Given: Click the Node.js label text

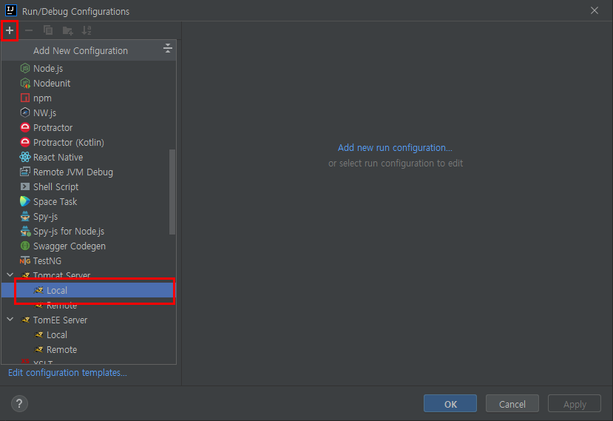Looking at the screenshot, I should (48, 69).
